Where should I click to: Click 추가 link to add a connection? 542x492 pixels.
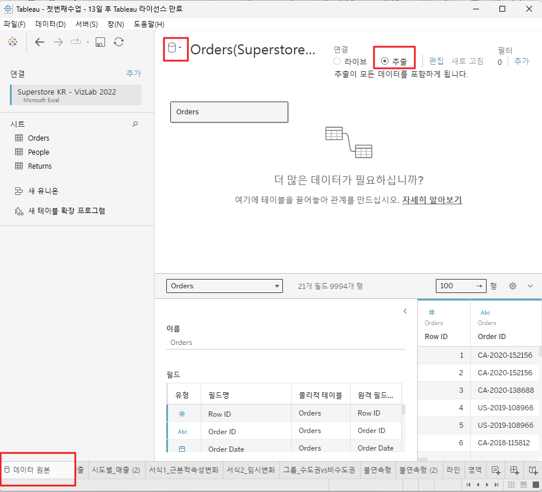point(134,74)
